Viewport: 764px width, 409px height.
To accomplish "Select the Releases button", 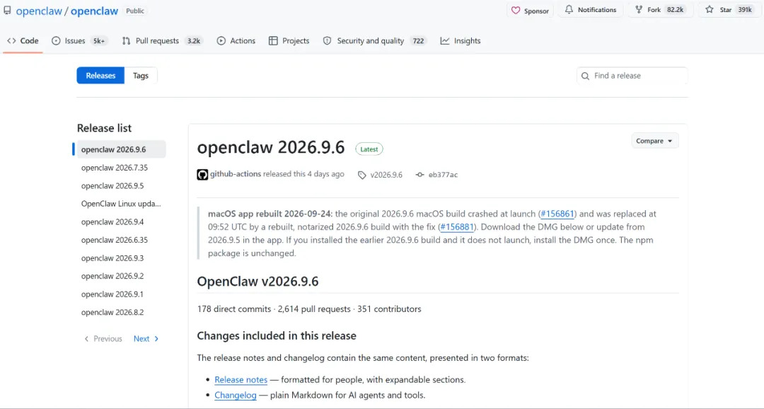I will (x=100, y=76).
